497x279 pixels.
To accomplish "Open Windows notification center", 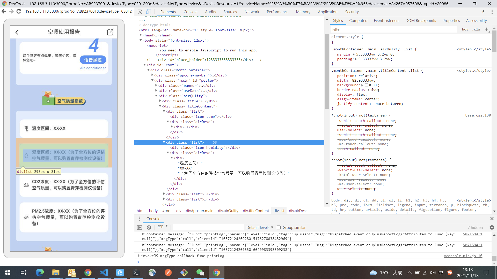I will [x=486, y=273].
